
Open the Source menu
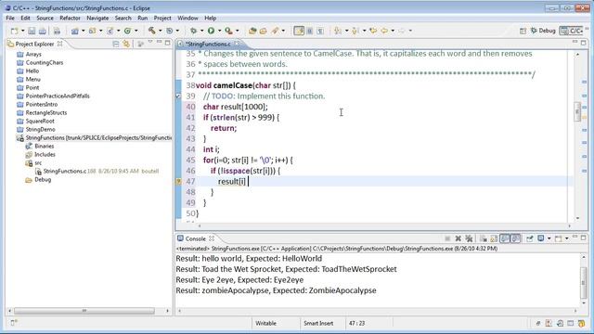[x=45, y=18]
